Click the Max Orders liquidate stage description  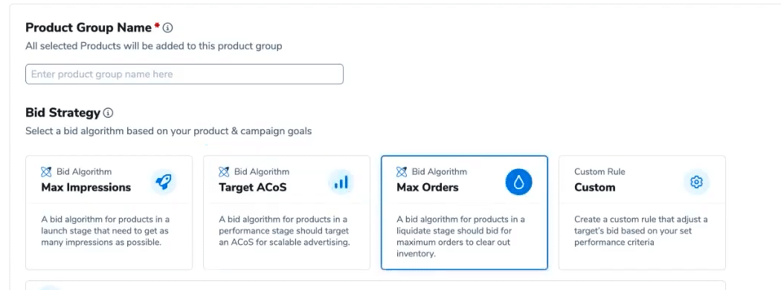pos(461,237)
